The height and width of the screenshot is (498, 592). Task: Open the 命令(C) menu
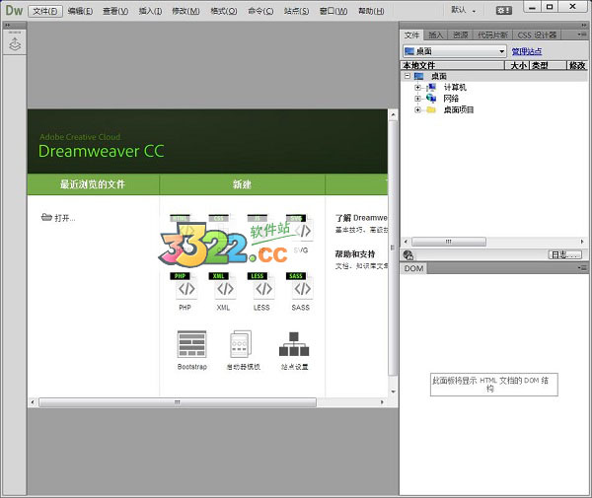point(260,11)
